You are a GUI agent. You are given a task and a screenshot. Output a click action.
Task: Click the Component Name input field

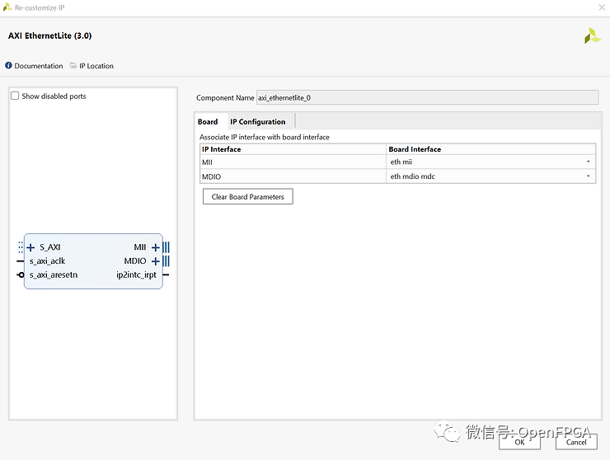(427, 97)
